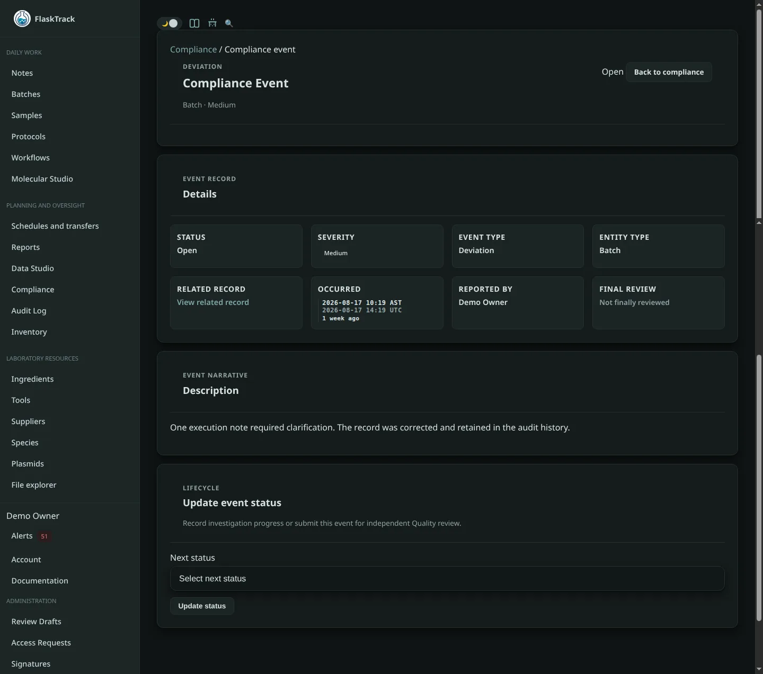Select Protocols in the sidebar
Screen dimensions: 763x674
click(x=29, y=137)
